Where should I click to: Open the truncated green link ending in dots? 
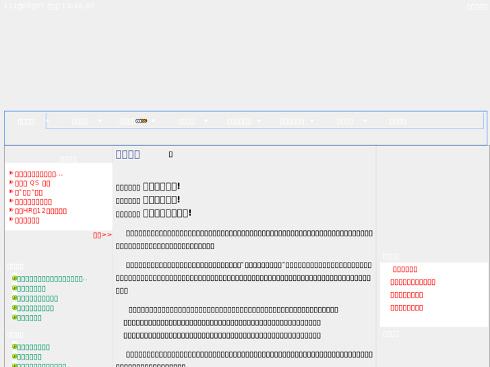click(52, 279)
